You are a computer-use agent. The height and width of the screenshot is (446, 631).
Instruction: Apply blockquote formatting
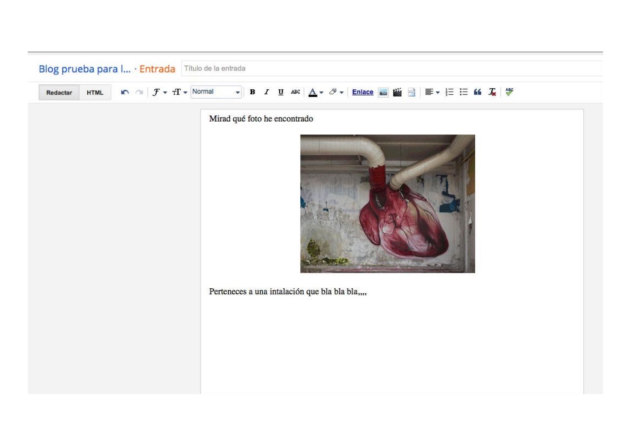pos(477,92)
